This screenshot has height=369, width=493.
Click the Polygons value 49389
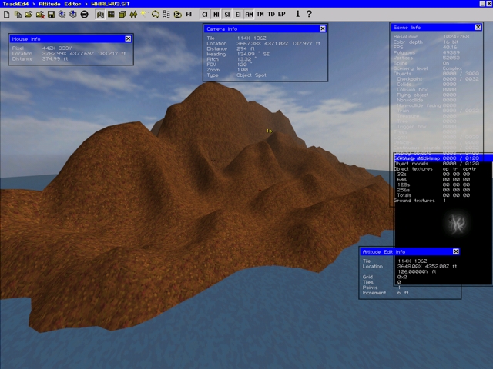point(451,53)
